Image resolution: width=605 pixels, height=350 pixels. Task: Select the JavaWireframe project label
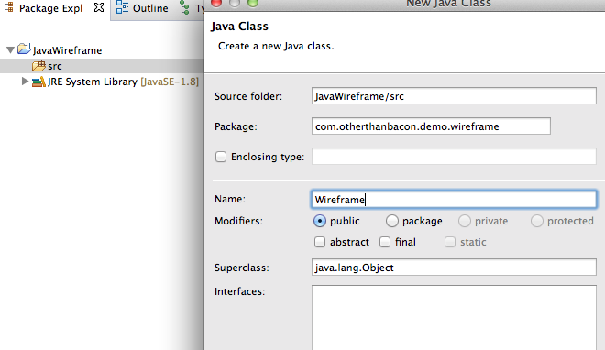pyautogui.click(x=67, y=50)
